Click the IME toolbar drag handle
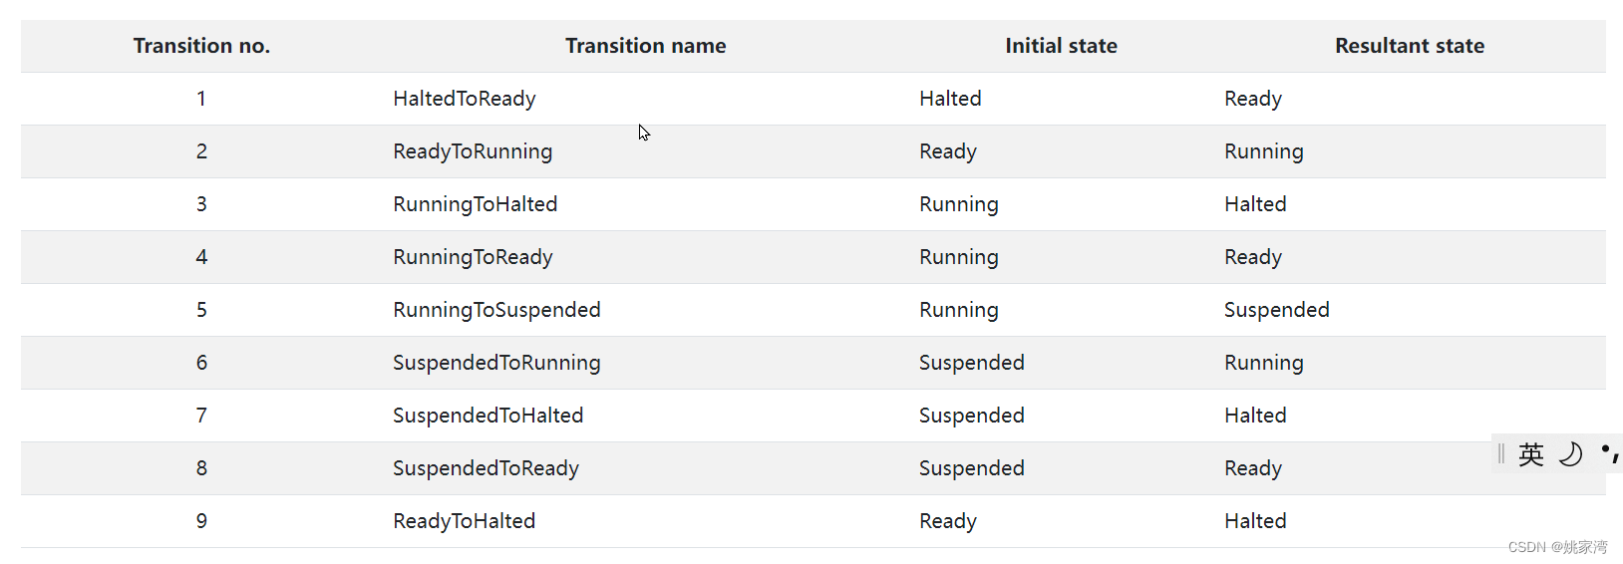The image size is (1623, 564). (1500, 454)
